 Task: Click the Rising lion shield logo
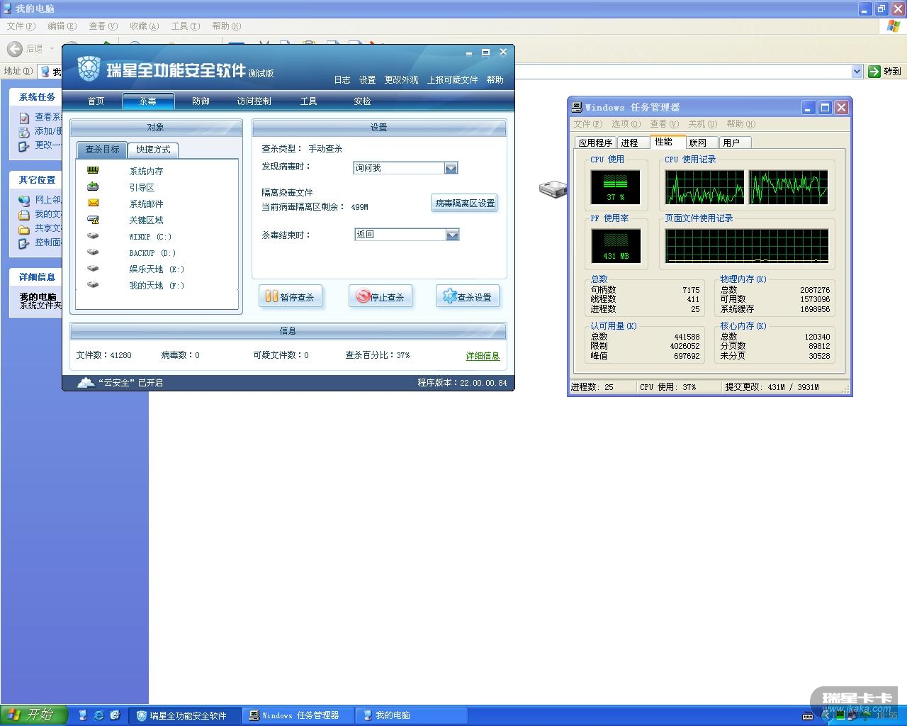pyautogui.click(x=89, y=68)
